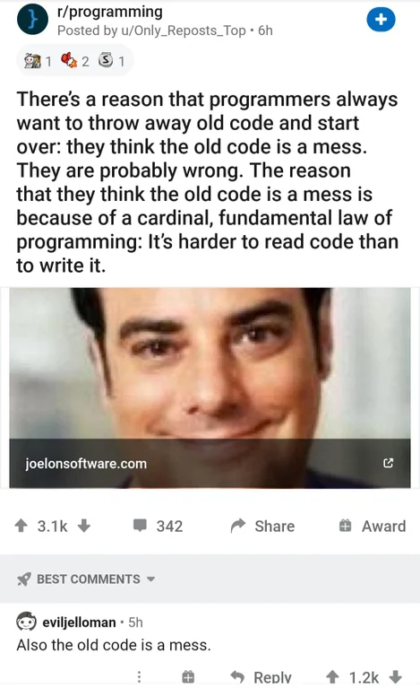
Task: Open comment three-dot options menu
Action: [x=140, y=676]
